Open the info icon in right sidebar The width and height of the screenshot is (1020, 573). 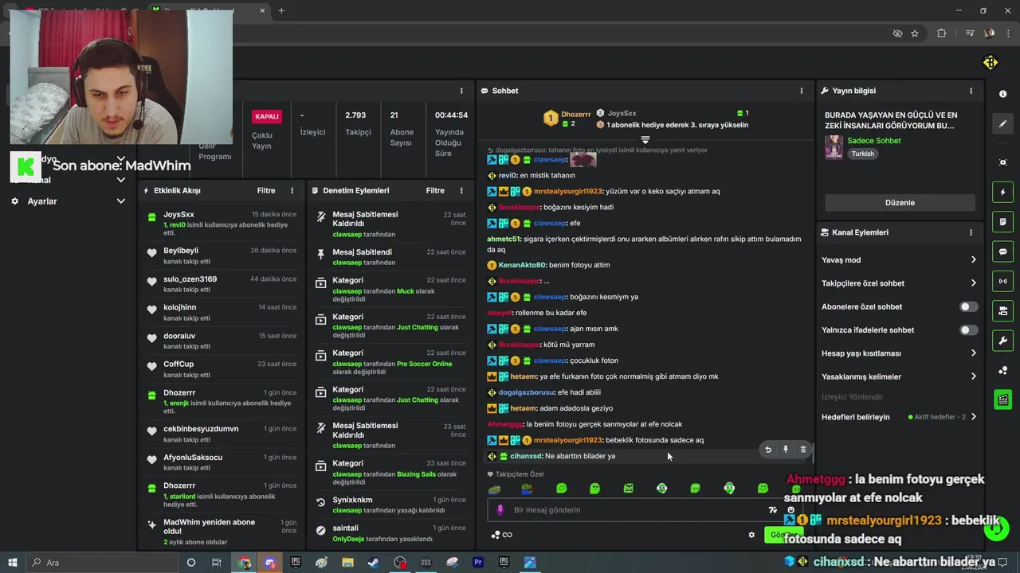1002,94
